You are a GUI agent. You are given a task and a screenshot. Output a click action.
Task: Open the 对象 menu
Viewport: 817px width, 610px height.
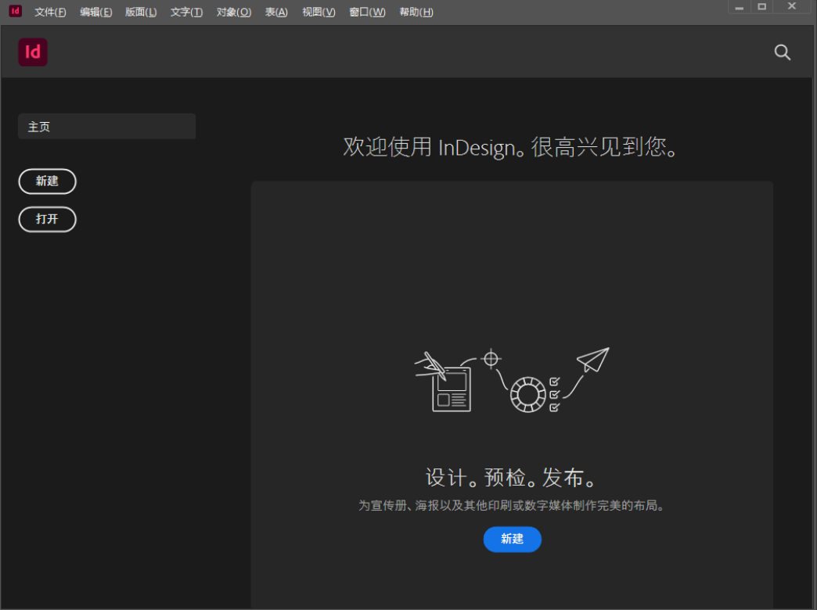pyautogui.click(x=232, y=12)
